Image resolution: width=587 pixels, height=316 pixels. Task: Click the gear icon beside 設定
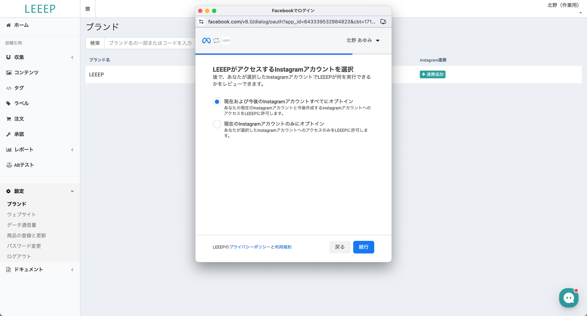[x=9, y=191]
